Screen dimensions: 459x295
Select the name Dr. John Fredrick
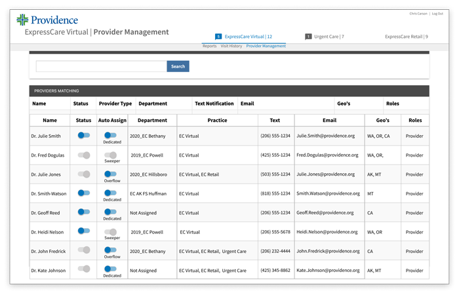click(49, 251)
